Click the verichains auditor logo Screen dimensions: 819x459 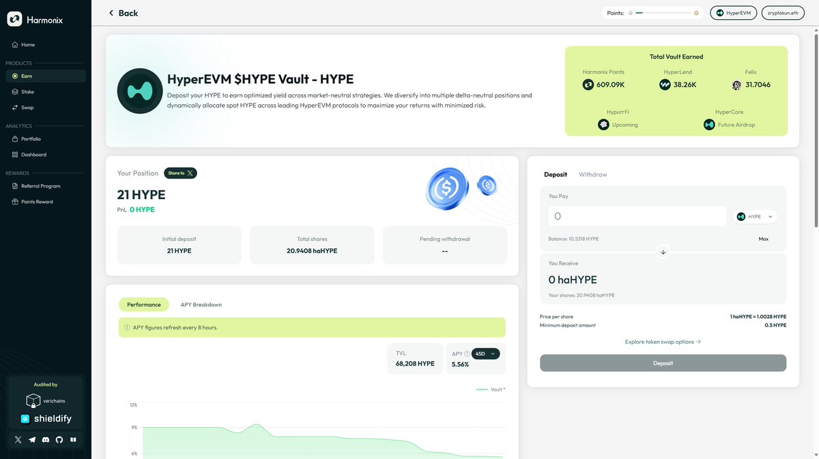pyautogui.click(x=45, y=401)
